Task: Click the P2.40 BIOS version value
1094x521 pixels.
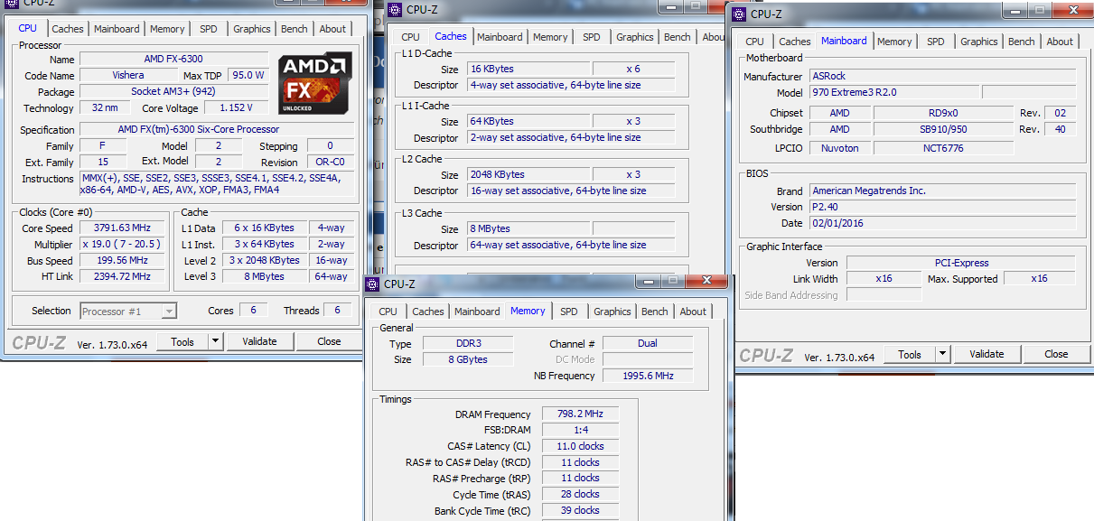Action: click(943, 207)
